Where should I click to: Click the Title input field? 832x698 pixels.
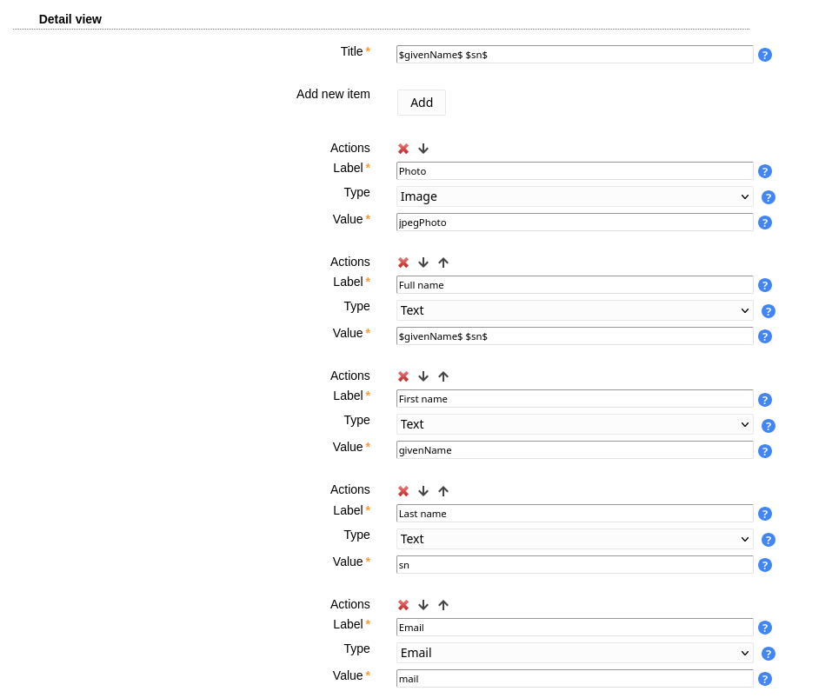575,55
